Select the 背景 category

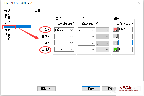(x=8, y=17)
